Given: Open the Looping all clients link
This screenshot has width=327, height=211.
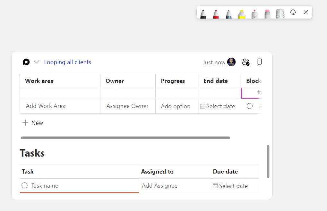Looking at the screenshot, I should pyautogui.click(x=67, y=62).
